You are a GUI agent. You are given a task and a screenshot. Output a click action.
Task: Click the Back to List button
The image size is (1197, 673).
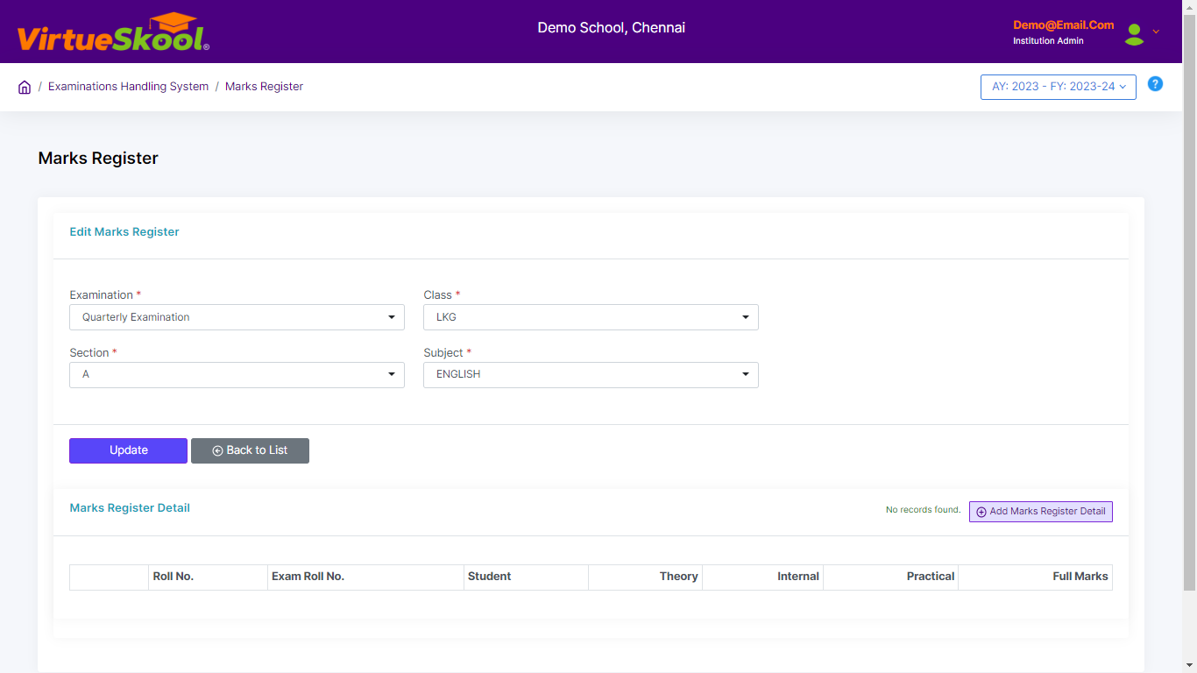(x=250, y=450)
